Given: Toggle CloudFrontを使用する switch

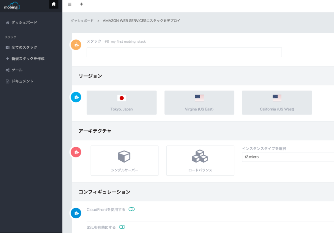Looking at the screenshot, I should click(132, 209).
